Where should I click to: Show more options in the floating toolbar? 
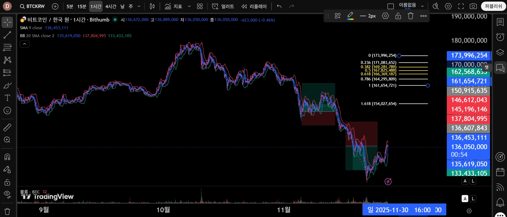[423, 16]
